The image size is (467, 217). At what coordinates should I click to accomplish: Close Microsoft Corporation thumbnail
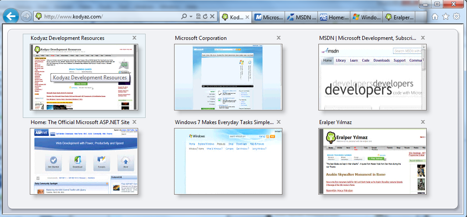pyautogui.click(x=278, y=38)
